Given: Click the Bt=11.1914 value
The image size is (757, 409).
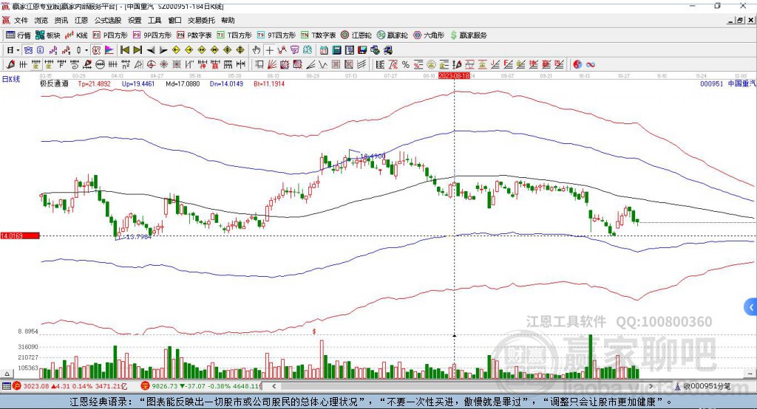Looking at the screenshot, I should click(269, 83).
